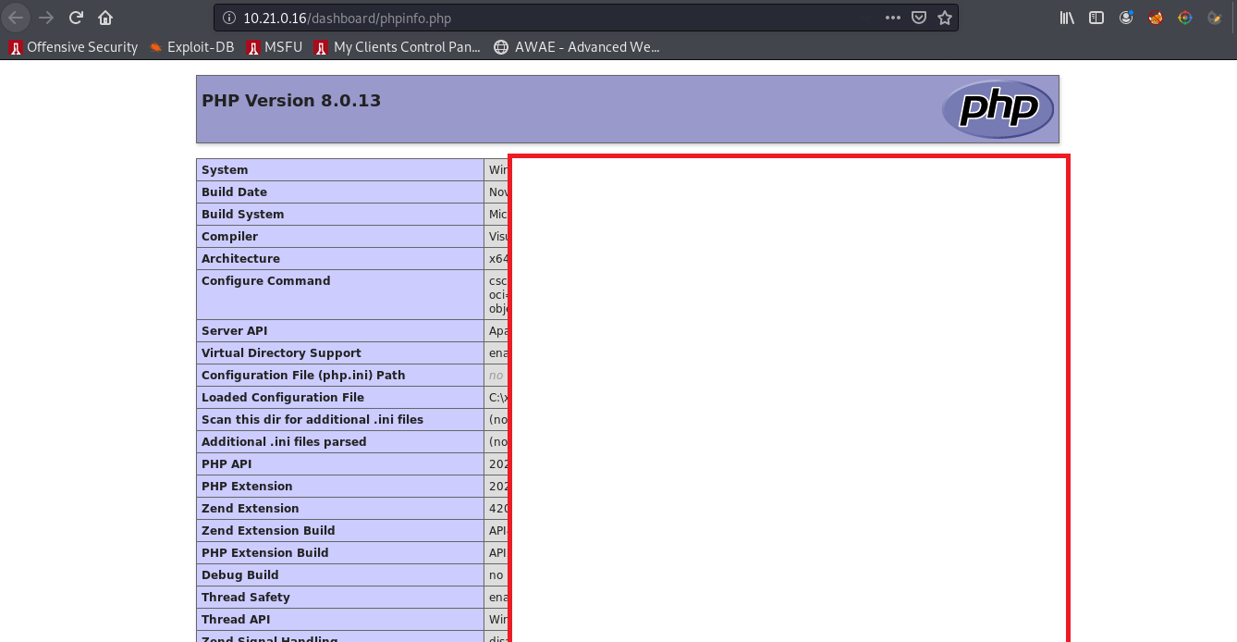Screen dimensions: 1237x642
Task: Select the Compiler row label
Action: pyautogui.click(x=229, y=237)
